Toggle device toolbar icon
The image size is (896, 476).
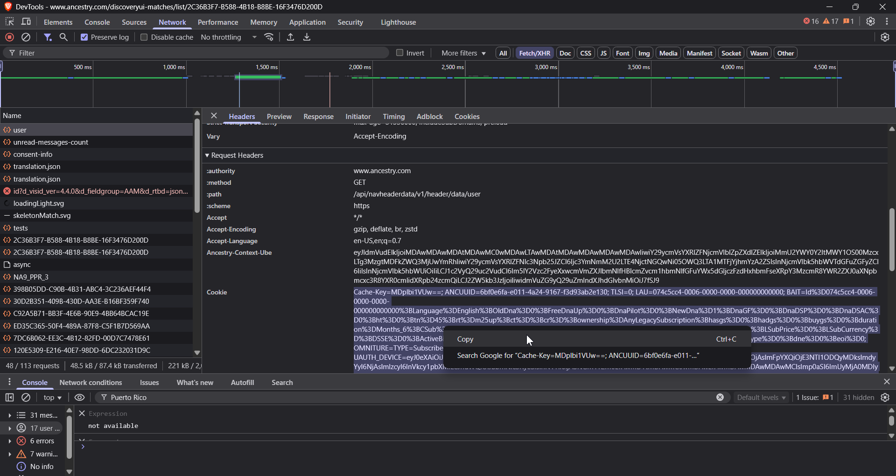tap(26, 21)
